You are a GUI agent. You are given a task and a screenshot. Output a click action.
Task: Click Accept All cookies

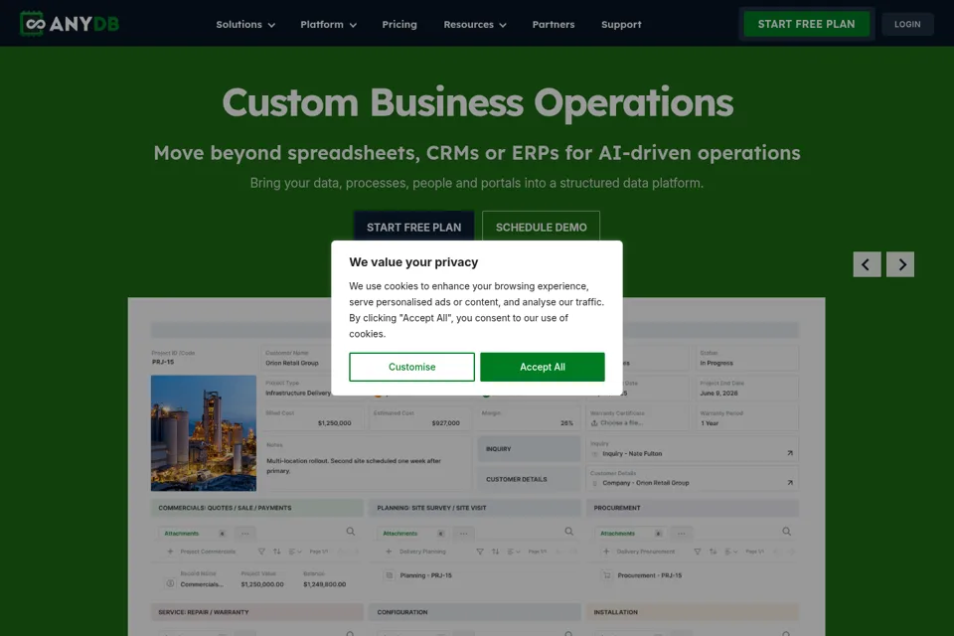coord(543,367)
